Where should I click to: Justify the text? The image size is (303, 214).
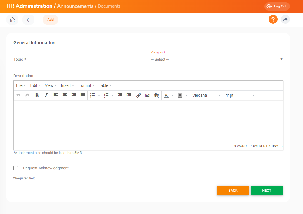click(83, 95)
